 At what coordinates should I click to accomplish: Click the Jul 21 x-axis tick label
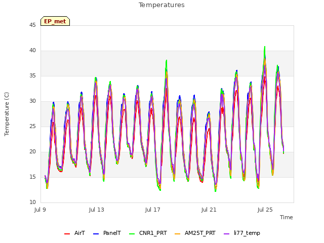(x=209, y=210)
